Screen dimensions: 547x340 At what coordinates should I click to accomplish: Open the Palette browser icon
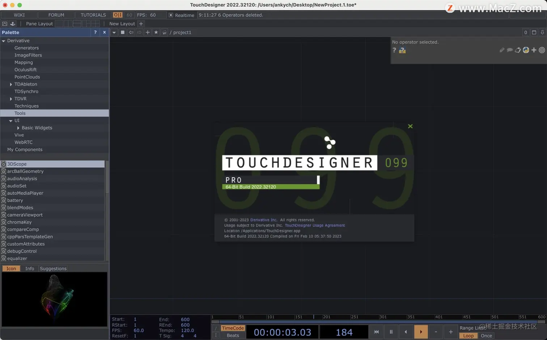pyautogui.click(x=5, y=24)
